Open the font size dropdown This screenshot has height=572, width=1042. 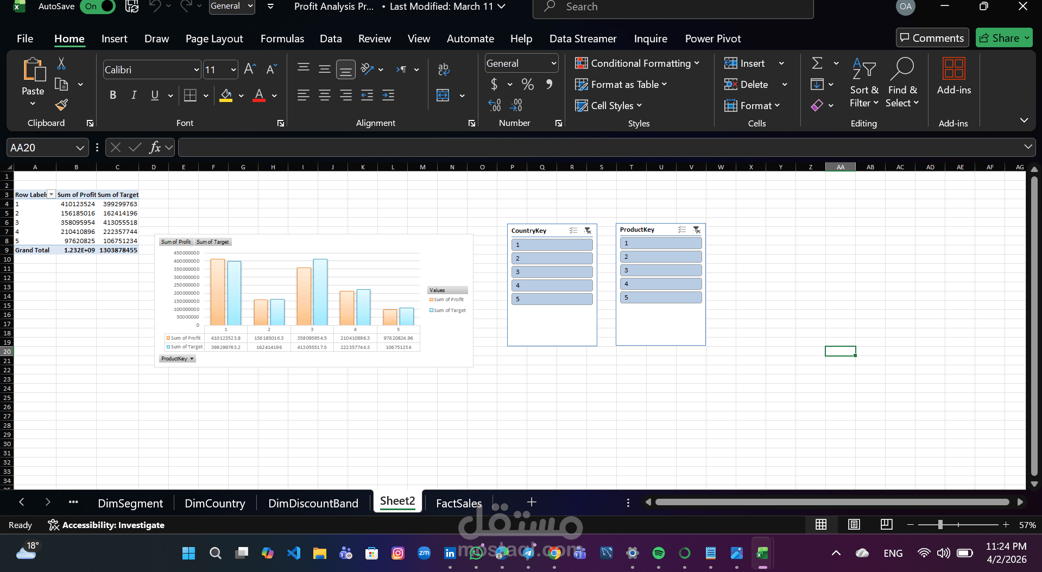(232, 69)
